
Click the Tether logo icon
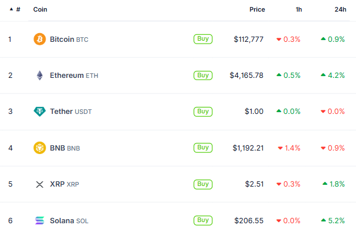click(39, 112)
